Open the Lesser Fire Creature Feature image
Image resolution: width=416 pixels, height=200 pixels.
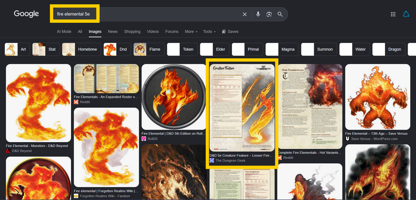(x=242, y=108)
